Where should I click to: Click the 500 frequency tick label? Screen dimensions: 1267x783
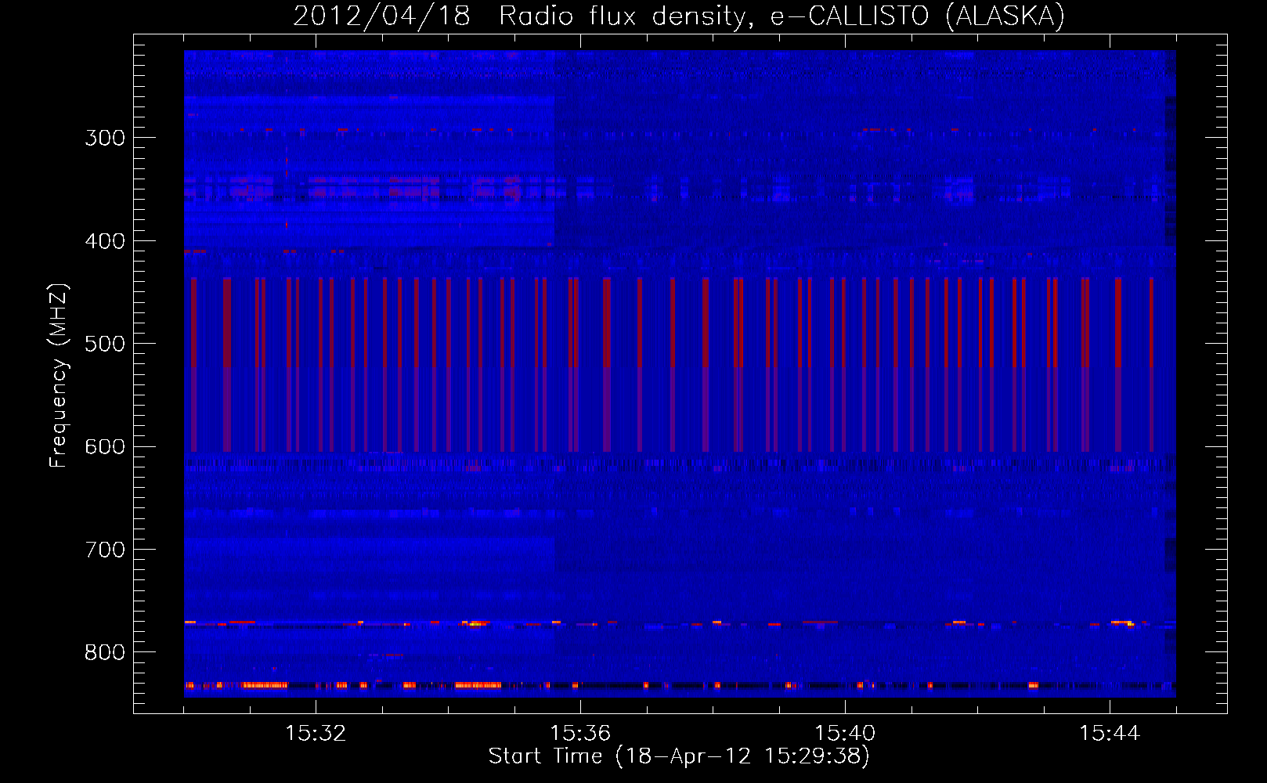(105, 344)
